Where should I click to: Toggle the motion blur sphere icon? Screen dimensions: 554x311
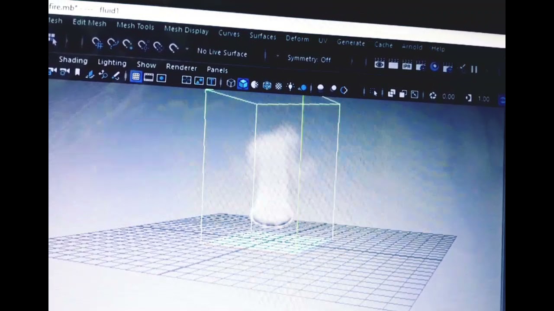tap(333, 89)
